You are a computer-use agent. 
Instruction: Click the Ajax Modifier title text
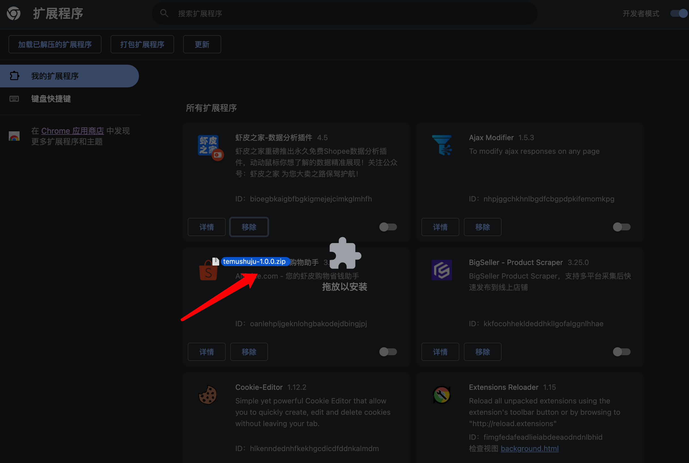click(x=491, y=137)
